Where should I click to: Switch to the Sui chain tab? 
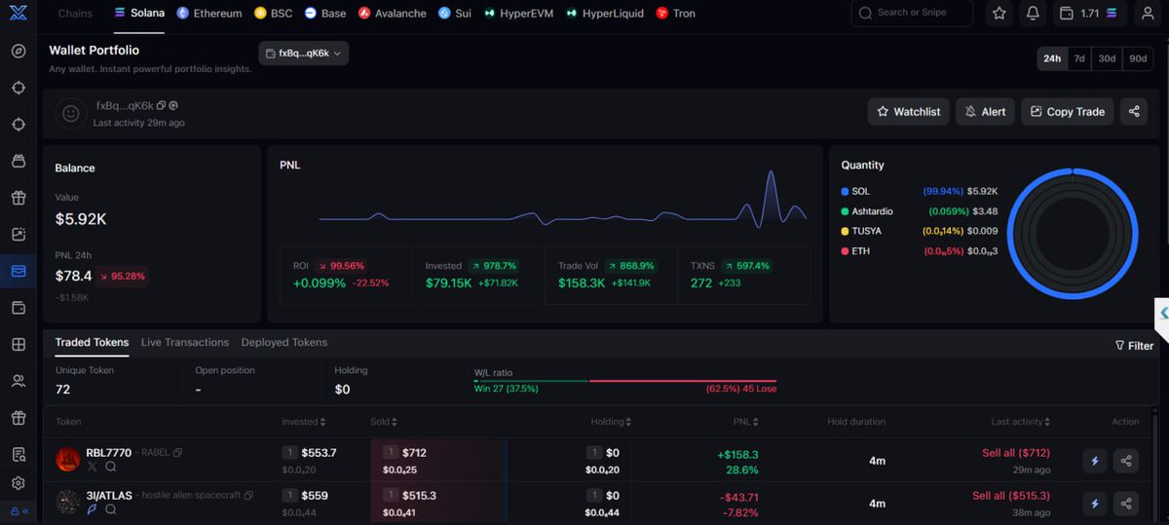[454, 14]
